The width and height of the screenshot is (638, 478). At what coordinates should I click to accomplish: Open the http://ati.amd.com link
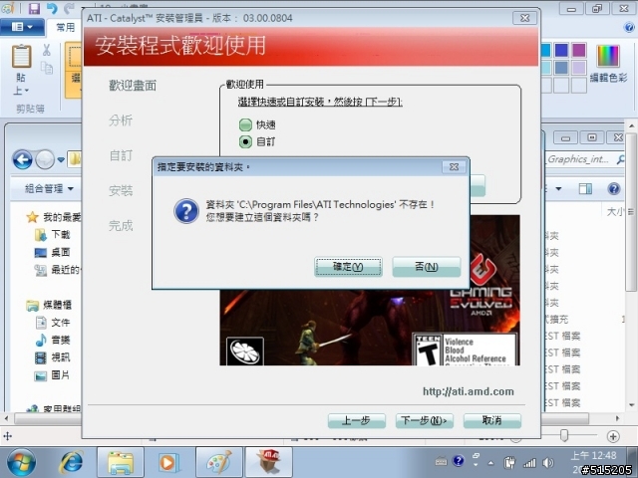tap(468, 391)
